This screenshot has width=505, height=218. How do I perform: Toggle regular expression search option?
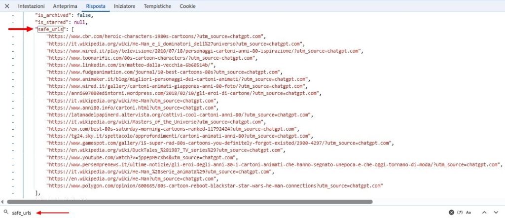tap(460, 213)
